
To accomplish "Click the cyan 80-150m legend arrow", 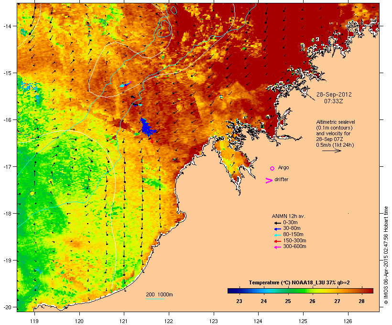I will (x=277, y=235).
